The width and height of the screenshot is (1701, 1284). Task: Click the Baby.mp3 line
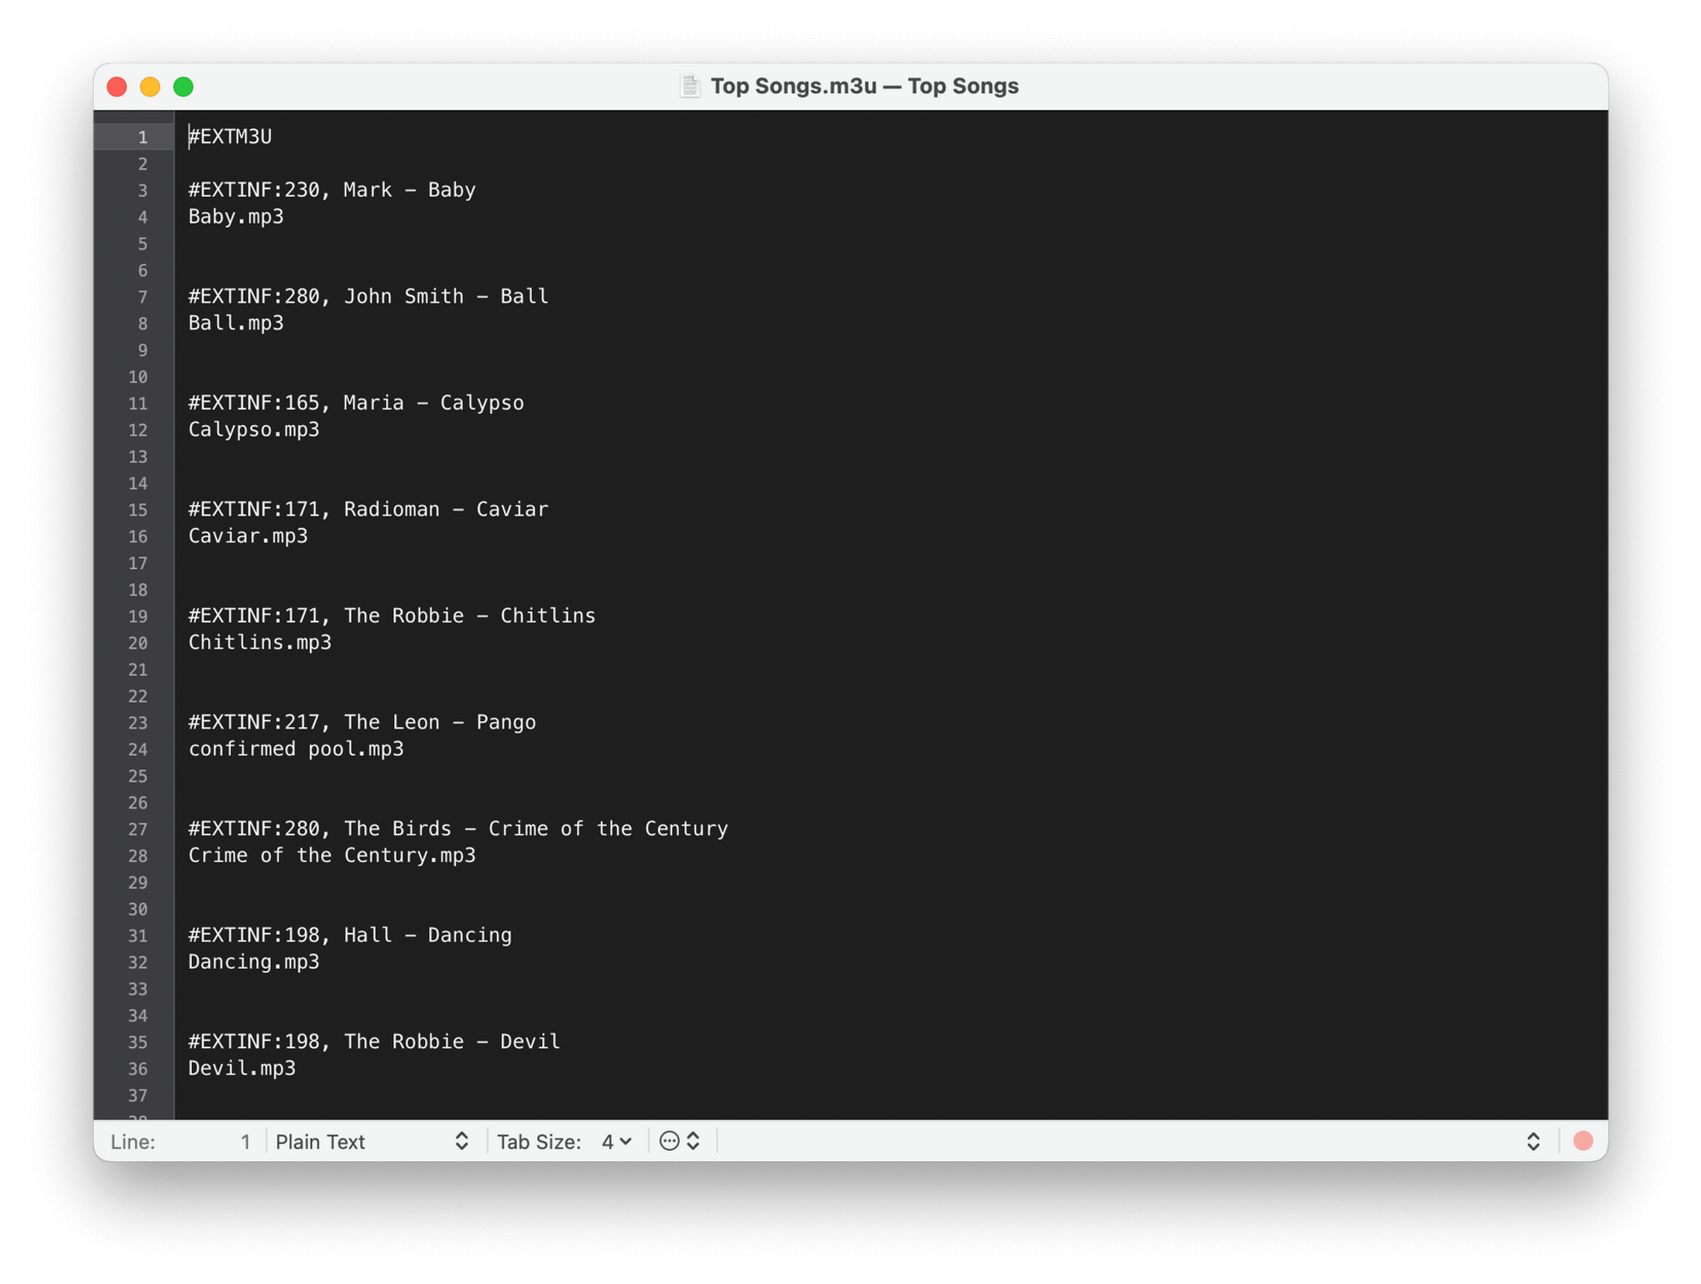[x=236, y=216]
